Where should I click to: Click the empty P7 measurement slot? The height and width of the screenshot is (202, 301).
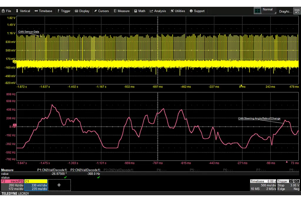(x=261, y=170)
